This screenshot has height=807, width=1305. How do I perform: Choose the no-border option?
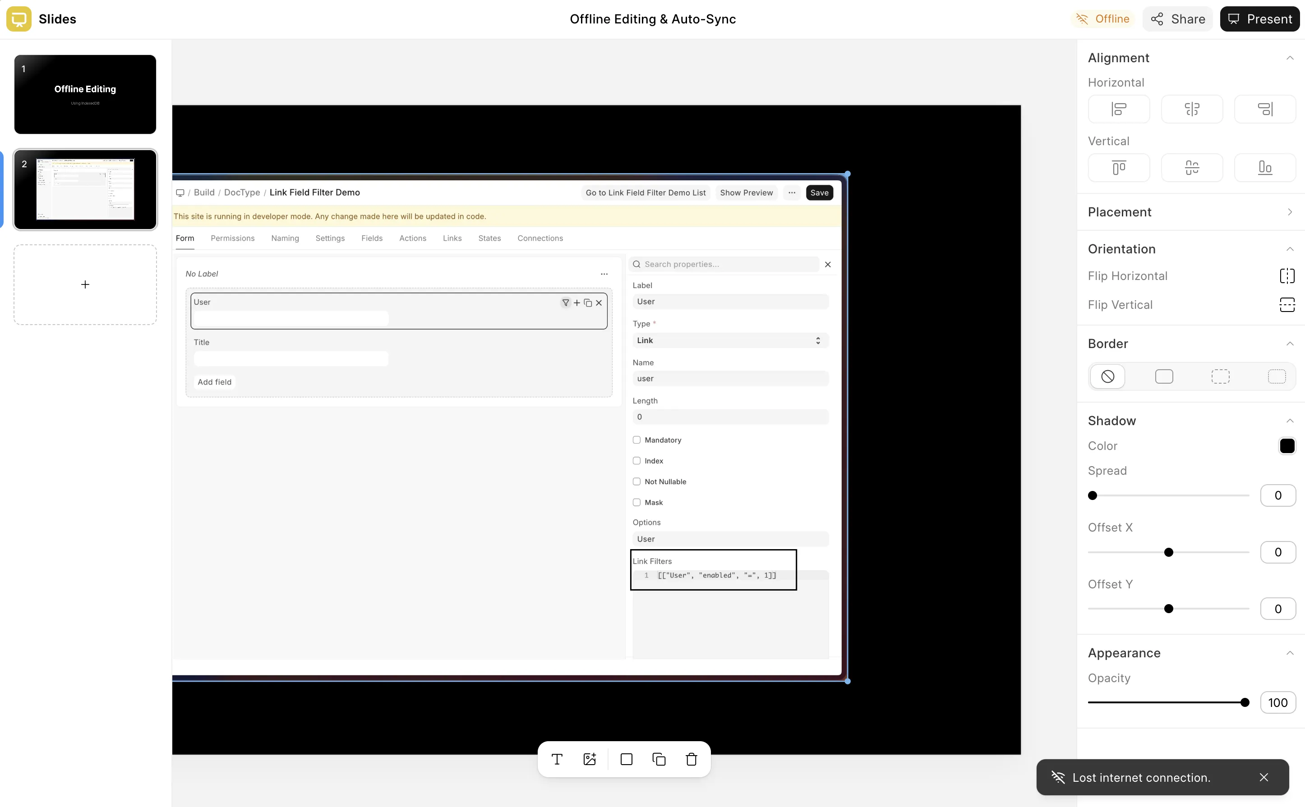point(1107,376)
